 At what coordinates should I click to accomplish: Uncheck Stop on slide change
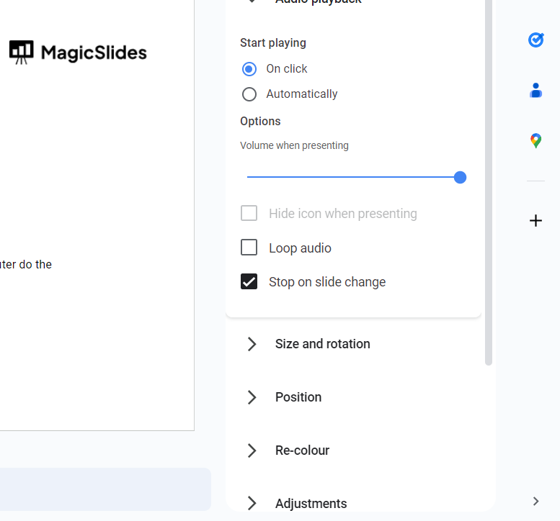[x=249, y=282]
